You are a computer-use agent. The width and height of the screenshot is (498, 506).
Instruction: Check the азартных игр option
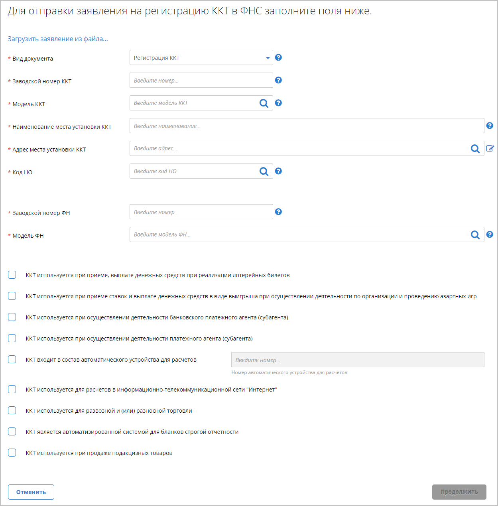coord(12,296)
